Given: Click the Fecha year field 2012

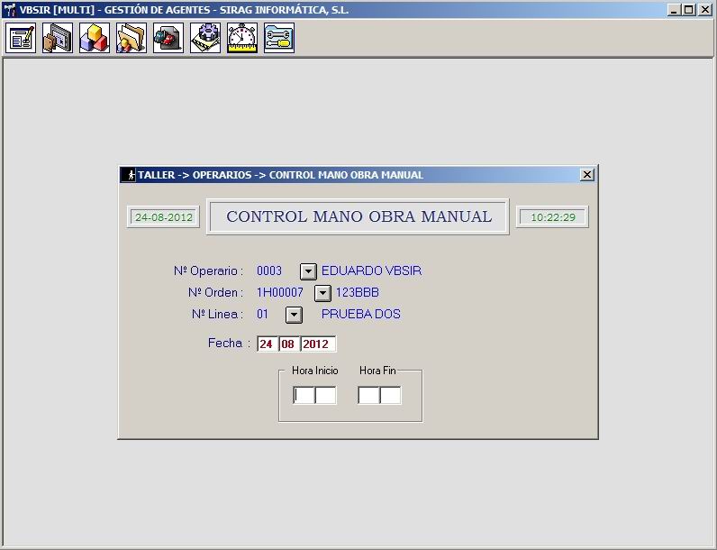Looking at the screenshot, I should [318, 344].
